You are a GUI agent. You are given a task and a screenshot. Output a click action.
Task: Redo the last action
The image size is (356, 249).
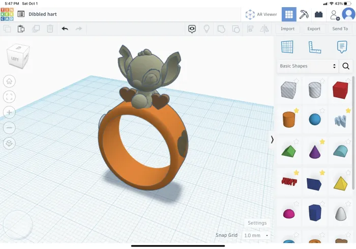click(x=79, y=29)
